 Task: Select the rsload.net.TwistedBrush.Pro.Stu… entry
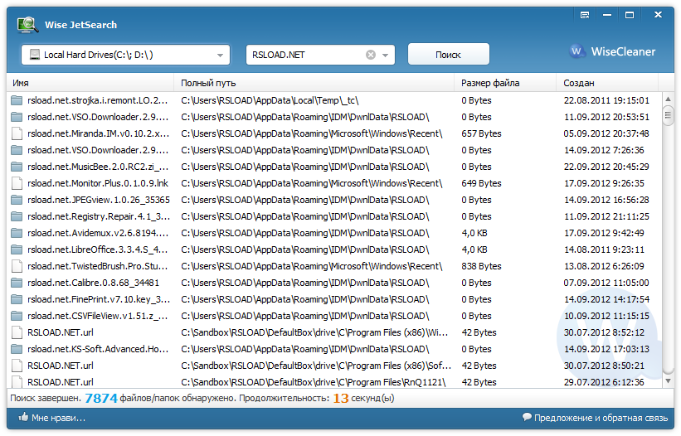pos(97,266)
